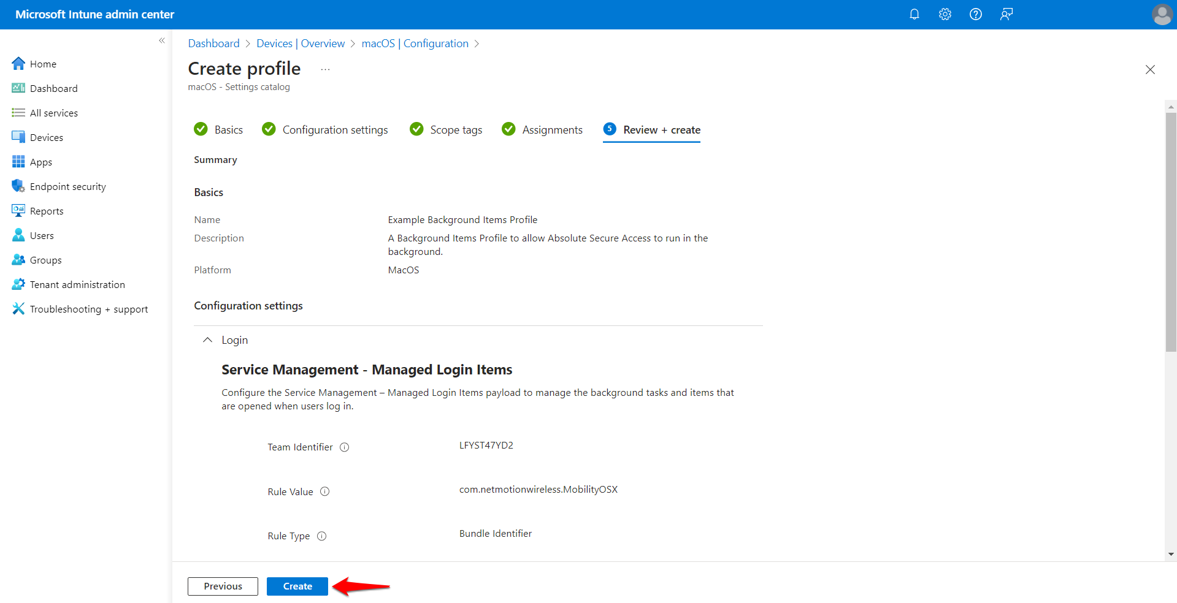The image size is (1177, 603).
Task: Open the feedback icon in header
Action: 1006,14
